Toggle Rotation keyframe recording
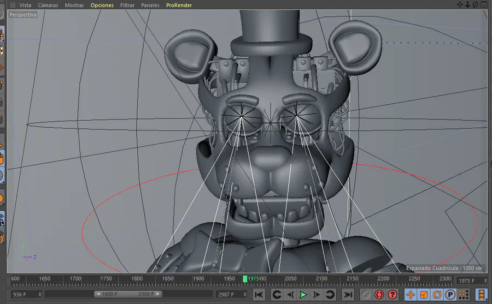 coord(437,295)
